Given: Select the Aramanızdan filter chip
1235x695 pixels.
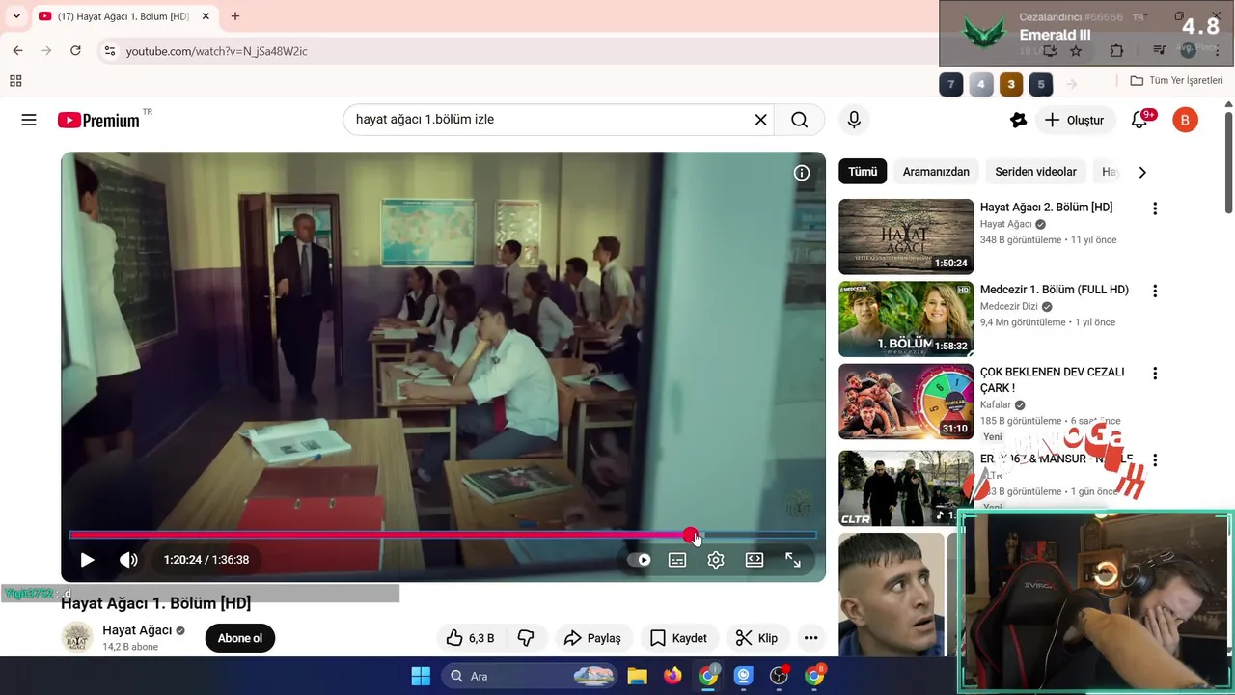Looking at the screenshot, I should tap(936, 172).
